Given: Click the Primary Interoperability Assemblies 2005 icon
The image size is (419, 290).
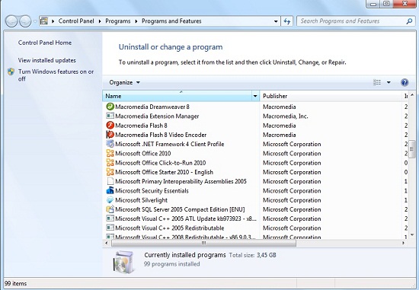Looking at the screenshot, I should coord(110,181).
